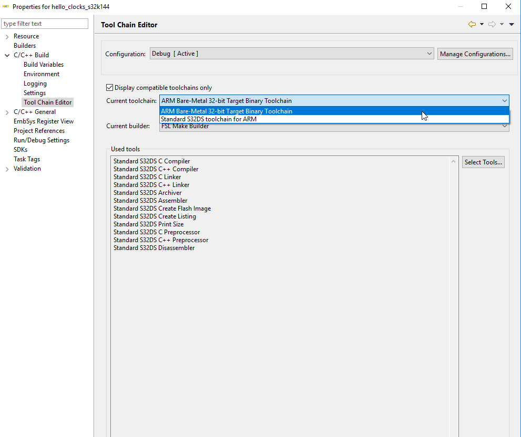
Task: Open Project References page
Action: click(x=39, y=131)
